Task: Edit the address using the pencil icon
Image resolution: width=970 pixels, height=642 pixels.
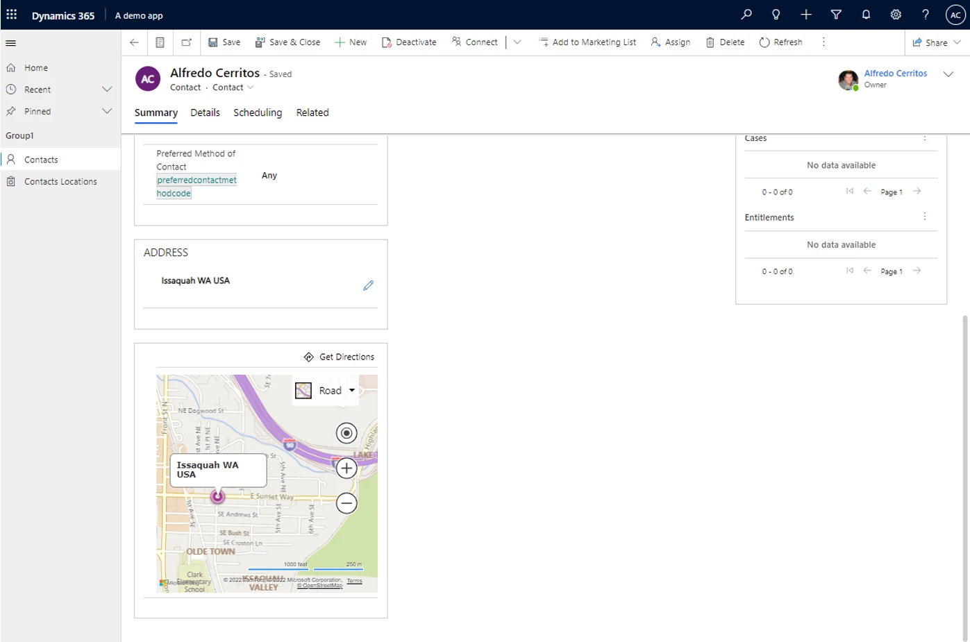Action: pyautogui.click(x=369, y=285)
